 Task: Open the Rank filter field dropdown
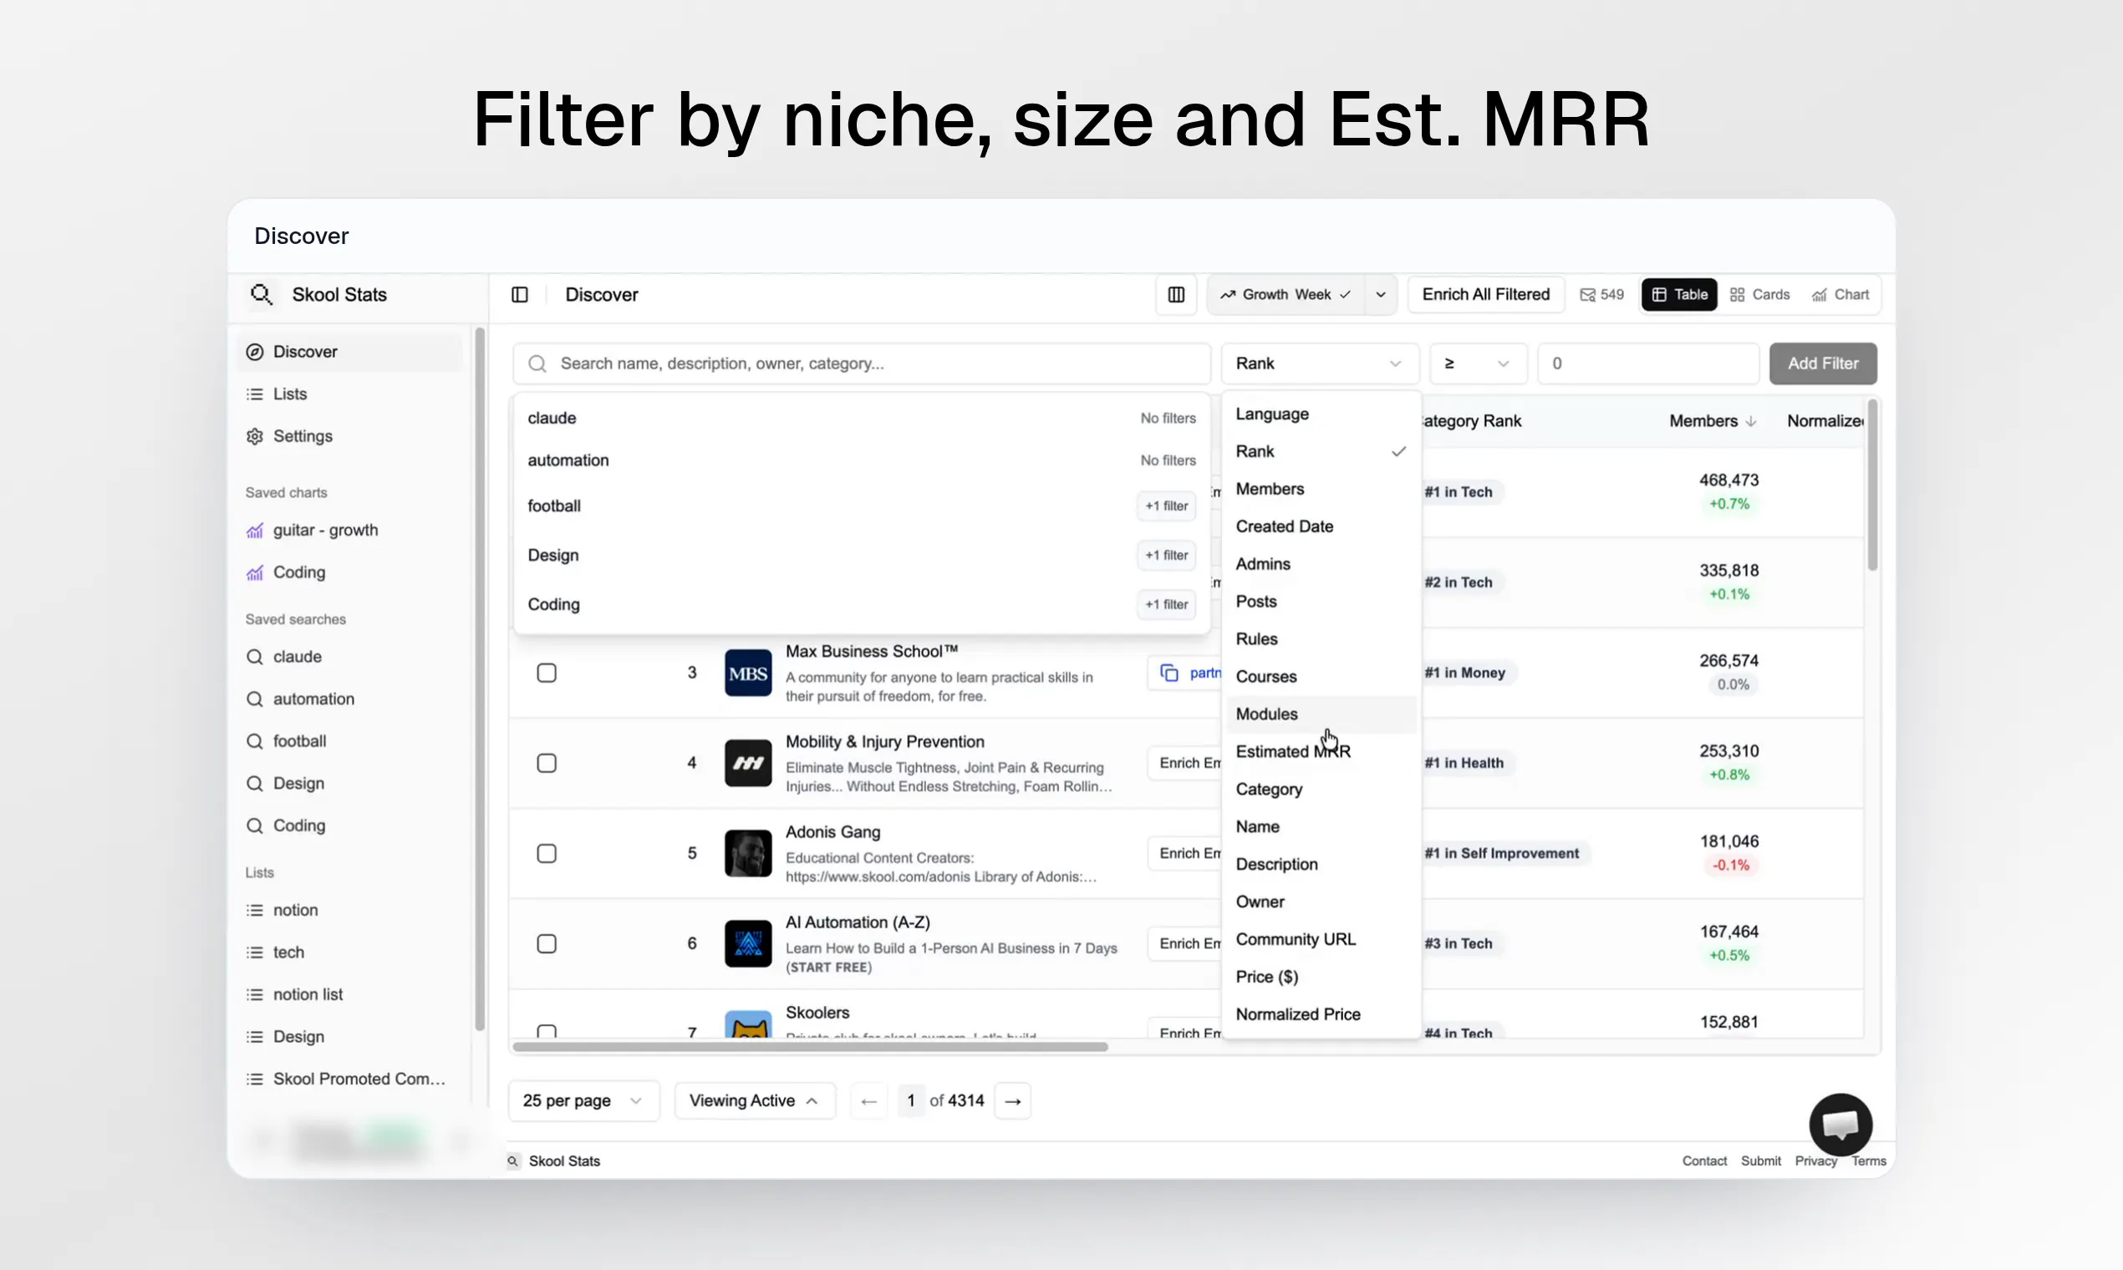click(1319, 363)
